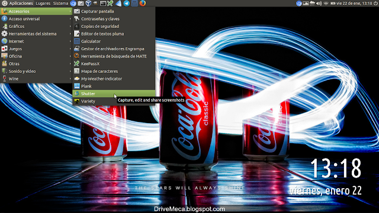Screen dimensions: 379x213
Task: Open the weather indicator in the system tray
Action: point(313,4)
